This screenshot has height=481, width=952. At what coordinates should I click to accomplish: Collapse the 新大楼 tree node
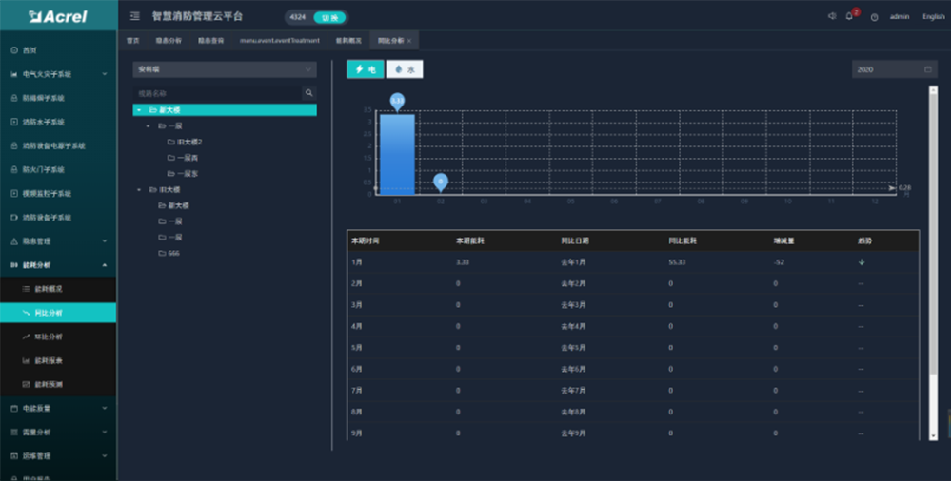click(x=139, y=110)
